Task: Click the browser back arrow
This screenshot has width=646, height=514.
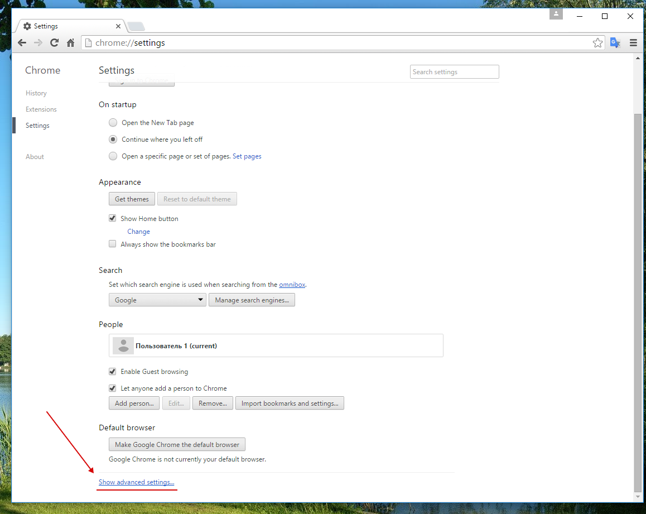Action: coord(22,43)
